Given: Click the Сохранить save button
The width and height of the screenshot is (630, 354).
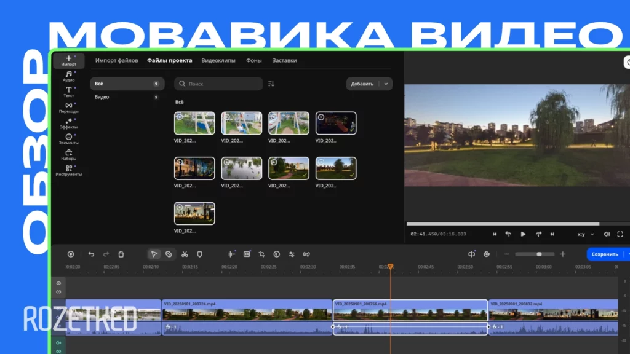Looking at the screenshot, I should 604,254.
